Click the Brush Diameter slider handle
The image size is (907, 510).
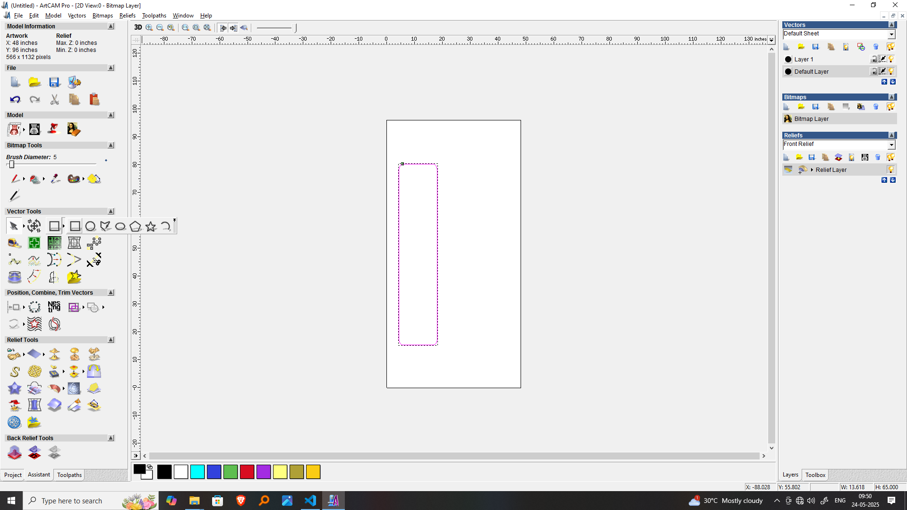tap(12, 164)
